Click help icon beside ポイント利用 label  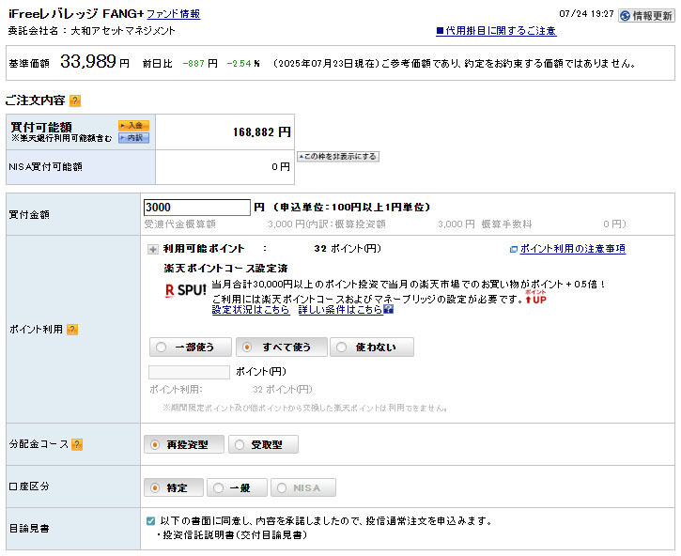click(x=72, y=330)
